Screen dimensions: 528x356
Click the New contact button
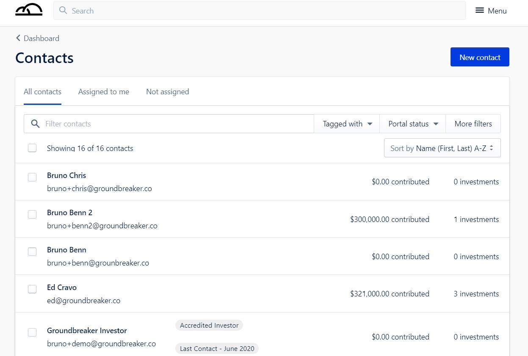(480, 57)
